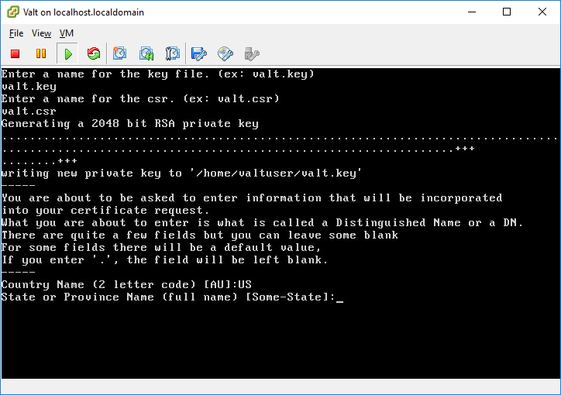Click the VMware app icon in title bar
The image size is (561, 395).
point(13,12)
